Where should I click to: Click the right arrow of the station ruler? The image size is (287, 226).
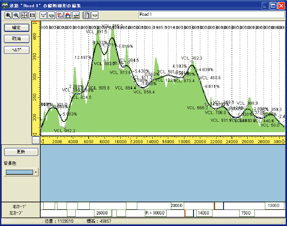click(x=284, y=141)
